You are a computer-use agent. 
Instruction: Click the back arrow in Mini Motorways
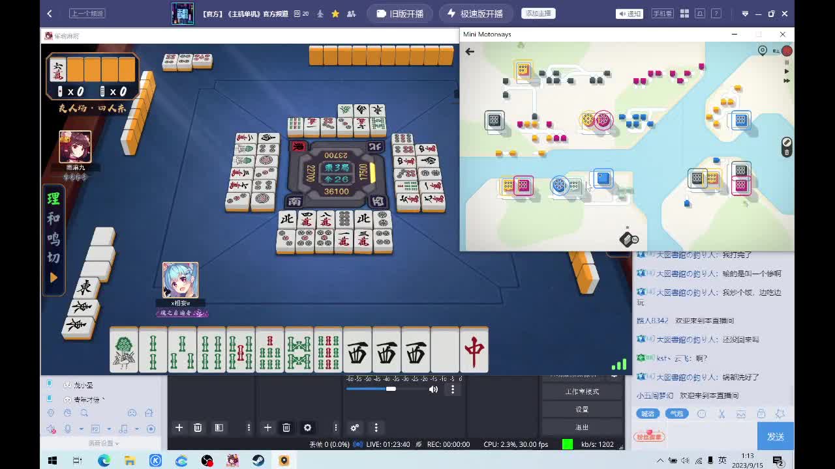pyautogui.click(x=470, y=51)
